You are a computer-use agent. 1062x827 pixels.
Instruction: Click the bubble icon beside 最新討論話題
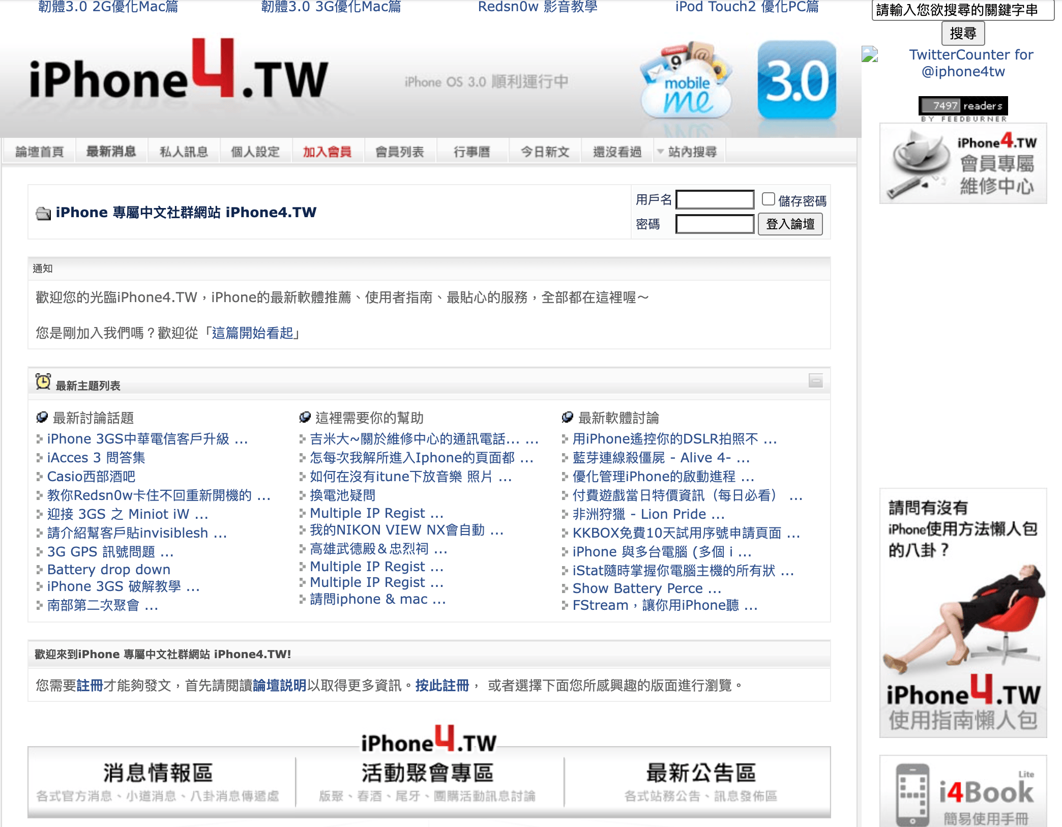(42, 418)
